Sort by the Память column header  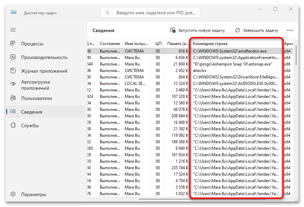point(177,44)
